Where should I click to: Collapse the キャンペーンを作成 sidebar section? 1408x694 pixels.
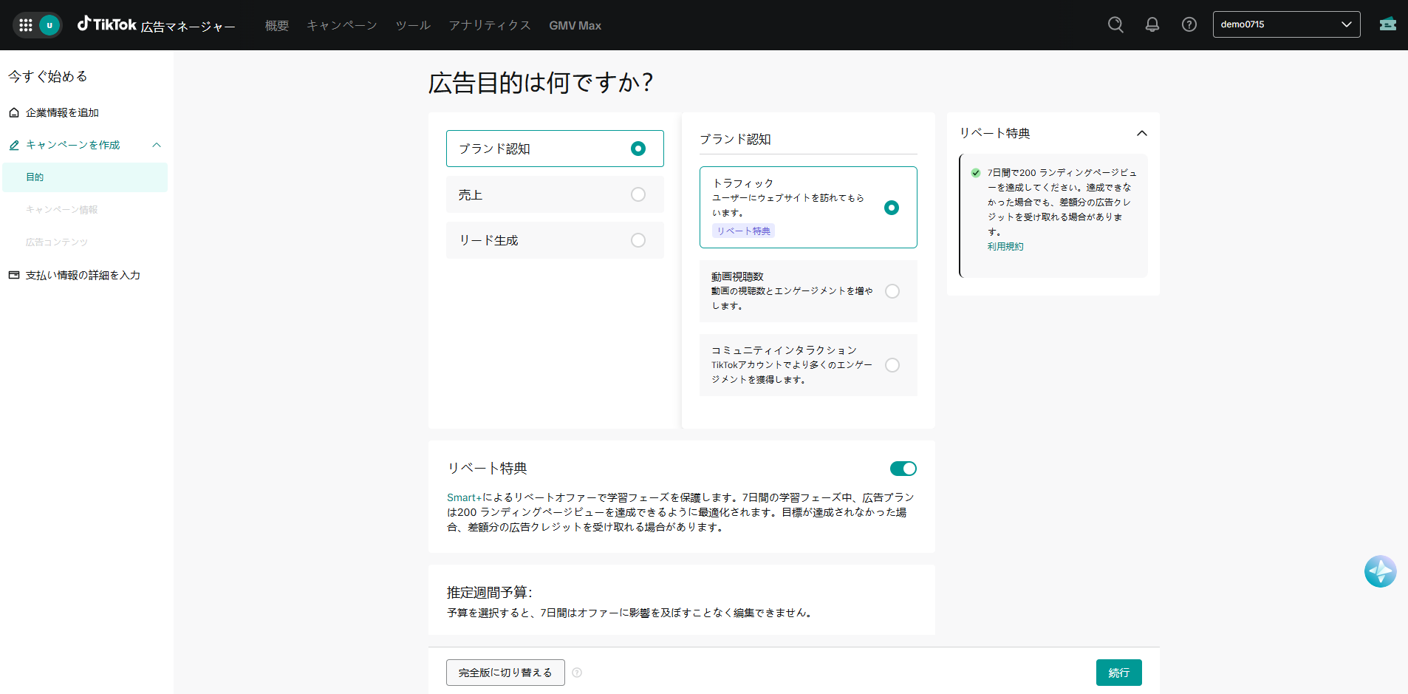point(157,145)
